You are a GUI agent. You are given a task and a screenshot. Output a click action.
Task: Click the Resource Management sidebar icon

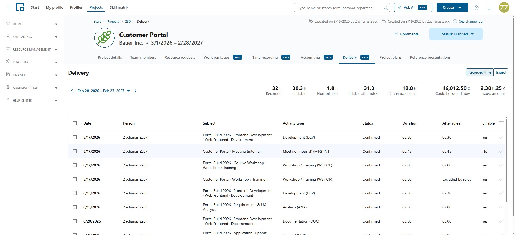click(8, 49)
